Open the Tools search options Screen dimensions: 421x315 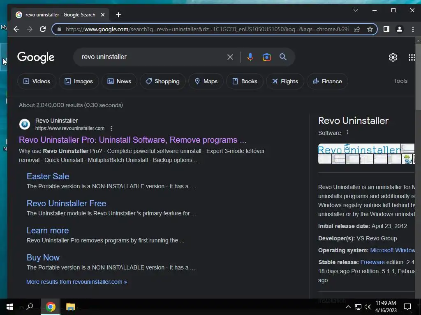pos(400,81)
